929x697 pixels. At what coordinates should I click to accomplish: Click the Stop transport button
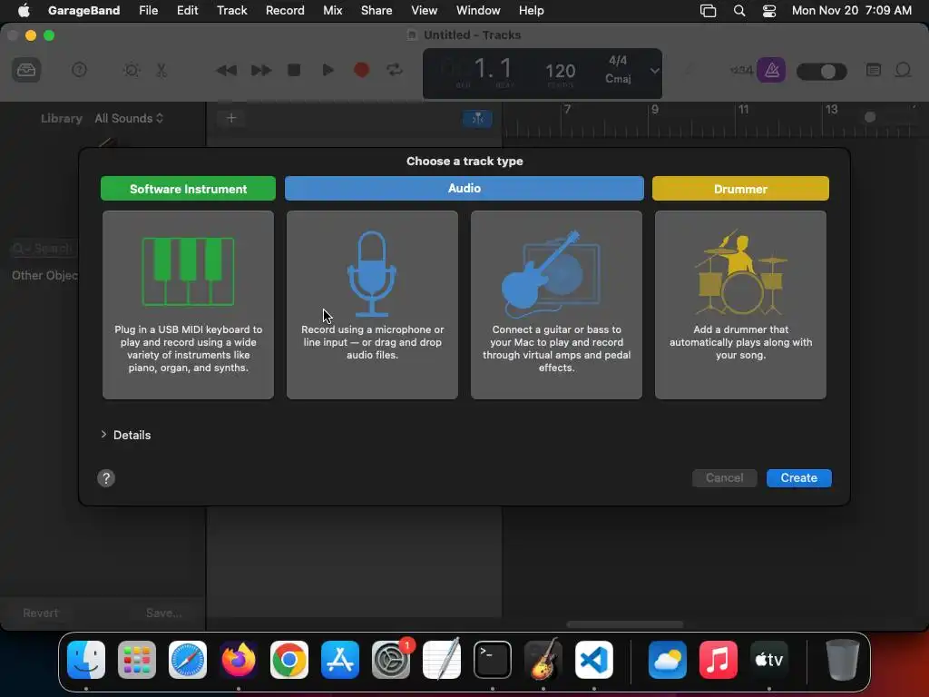point(294,70)
